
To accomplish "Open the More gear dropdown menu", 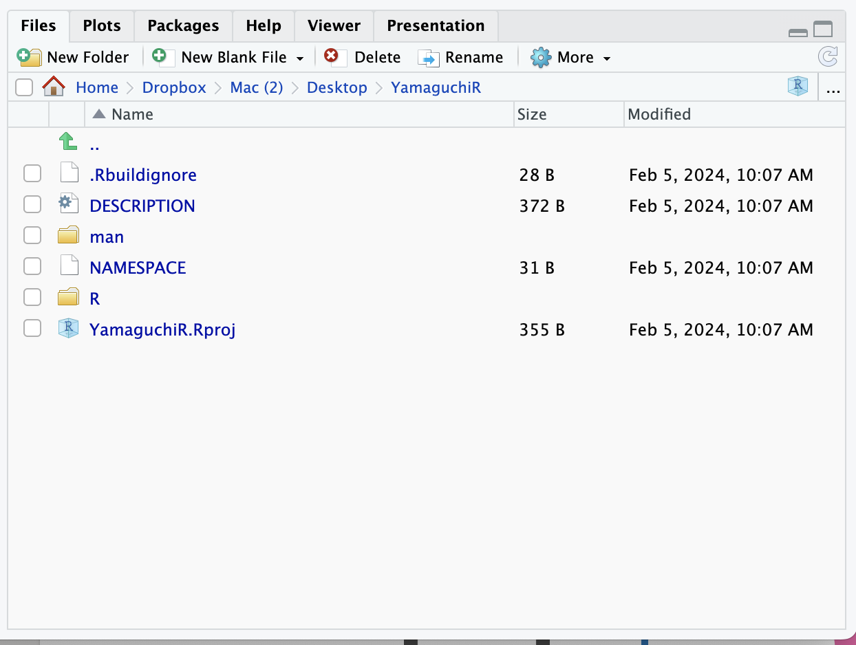I will (x=570, y=58).
